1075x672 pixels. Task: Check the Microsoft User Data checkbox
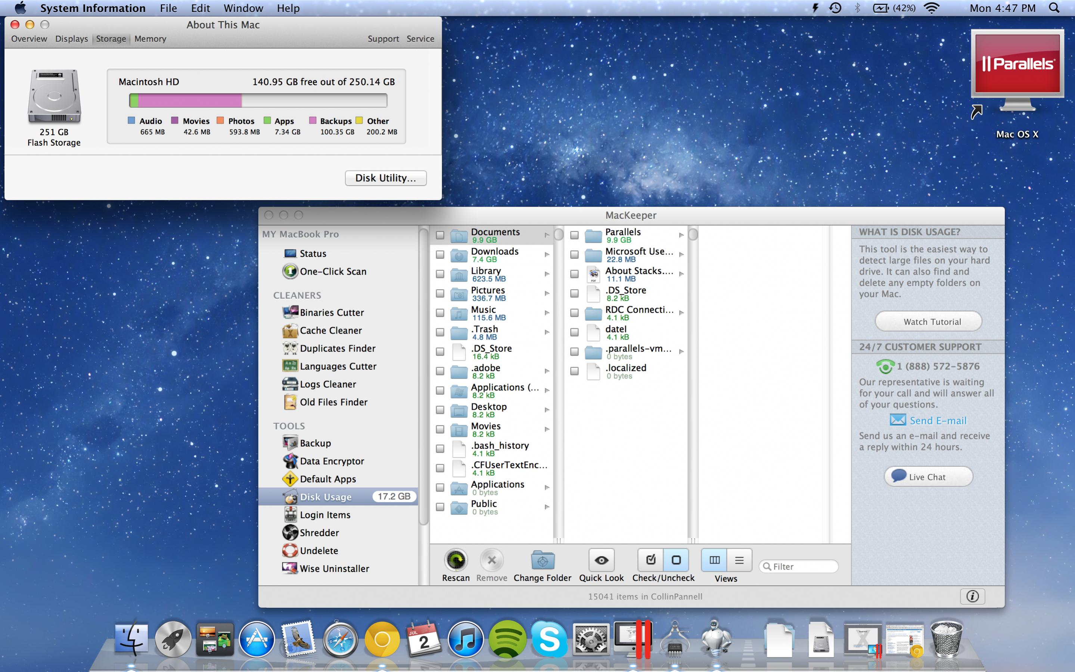(x=574, y=255)
